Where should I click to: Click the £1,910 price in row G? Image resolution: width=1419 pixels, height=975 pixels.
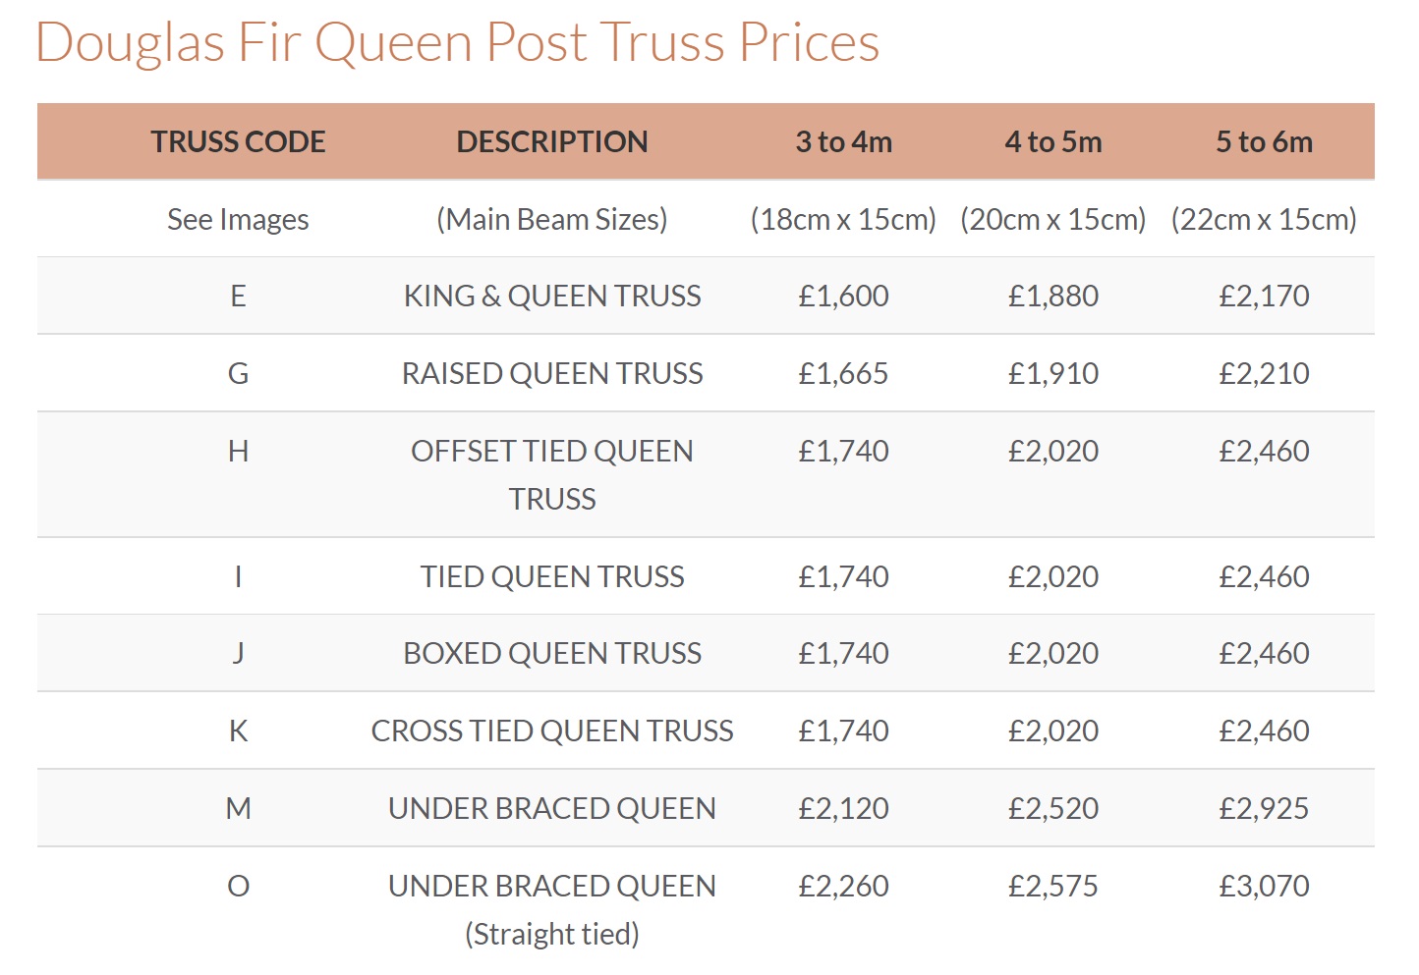(1053, 373)
